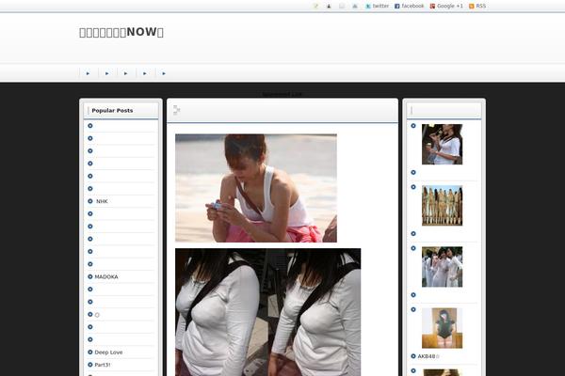The width and height of the screenshot is (565, 376).
Task: Click the pale yellow-green icon in top bar
Action: click(315, 7)
